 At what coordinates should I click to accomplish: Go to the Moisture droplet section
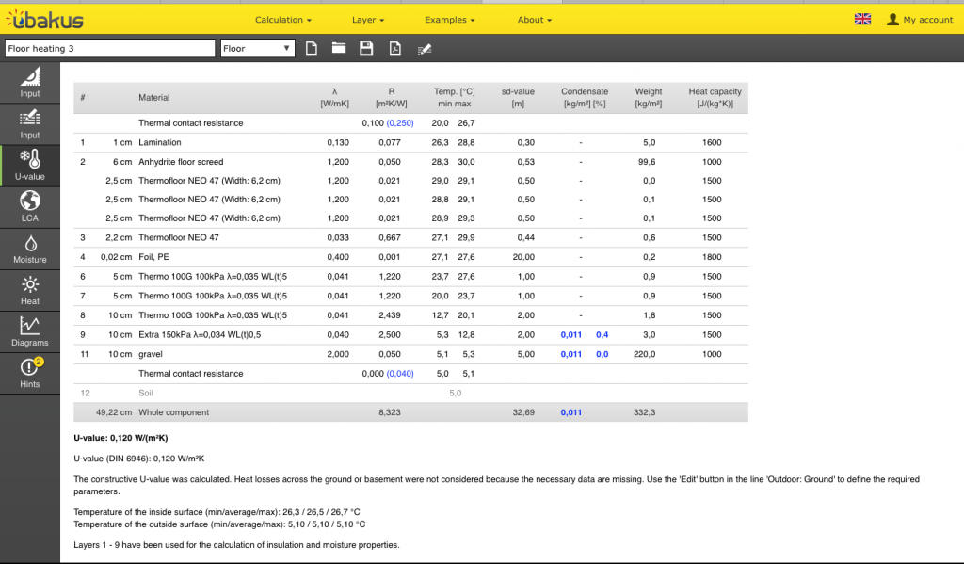30,249
